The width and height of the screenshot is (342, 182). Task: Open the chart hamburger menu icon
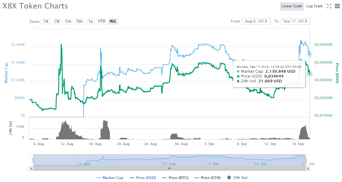coord(337,6)
